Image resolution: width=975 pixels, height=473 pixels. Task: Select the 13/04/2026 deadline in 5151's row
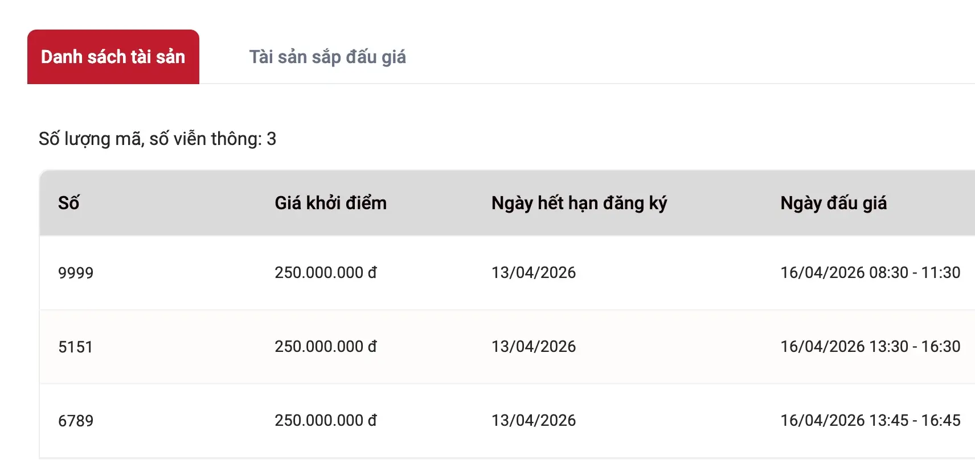[x=534, y=347]
